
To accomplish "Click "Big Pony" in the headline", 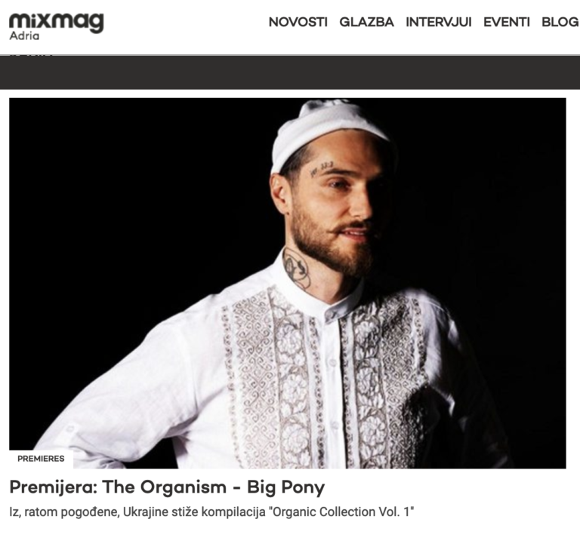I will click(286, 487).
